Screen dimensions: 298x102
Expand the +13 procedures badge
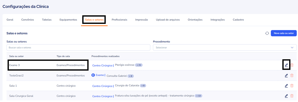click(199, 96)
